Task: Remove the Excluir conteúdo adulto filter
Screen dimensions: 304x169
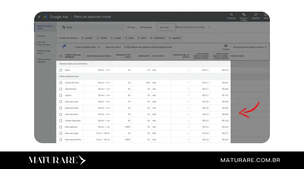Action: click(99, 47)
